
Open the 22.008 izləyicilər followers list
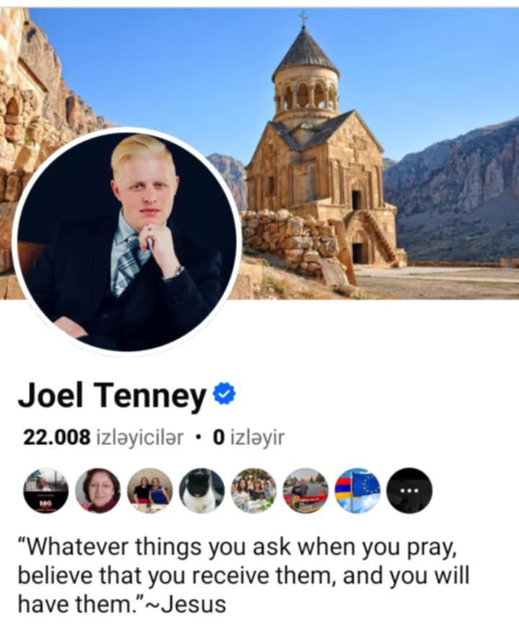point(103,437)
